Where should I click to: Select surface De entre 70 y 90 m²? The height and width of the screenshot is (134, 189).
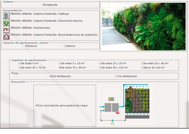tap(60, 68)
